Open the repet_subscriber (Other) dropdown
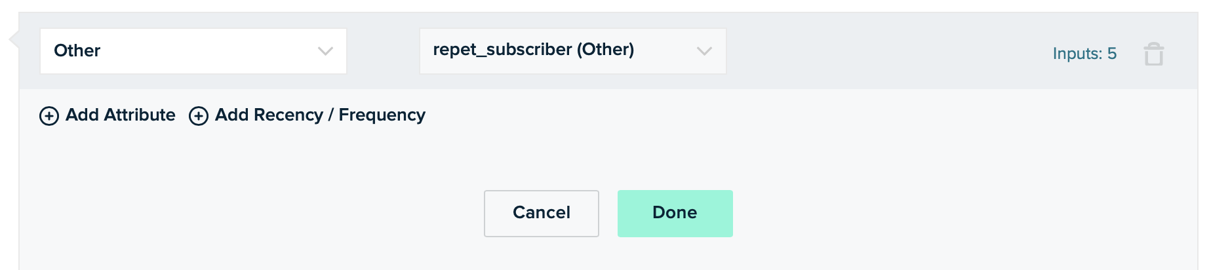Image resolution: width=1230 pixels, height=270 pixels. pyautogui.click(x=572, y=51)
